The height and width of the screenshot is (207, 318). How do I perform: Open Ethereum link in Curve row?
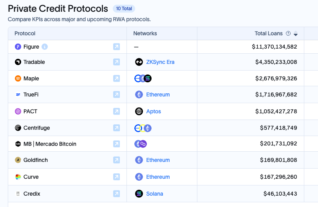click(x=158, y=177)
